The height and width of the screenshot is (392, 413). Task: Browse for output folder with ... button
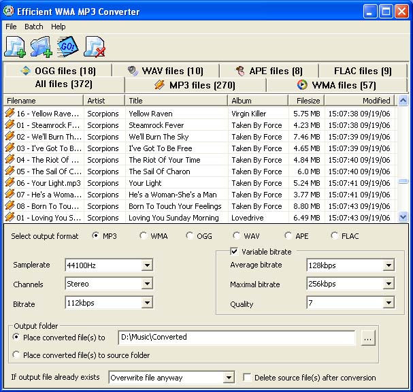click(x=367, y=338)
